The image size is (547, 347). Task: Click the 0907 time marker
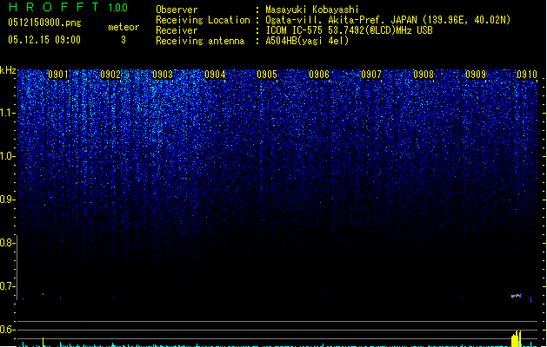[x=371, y=75]
